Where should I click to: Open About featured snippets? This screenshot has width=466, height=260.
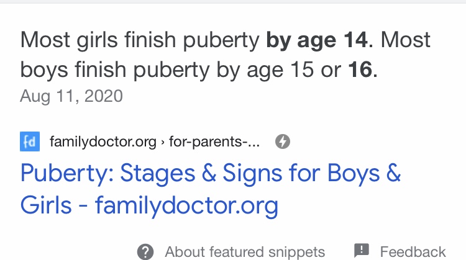tap(245, 252)
